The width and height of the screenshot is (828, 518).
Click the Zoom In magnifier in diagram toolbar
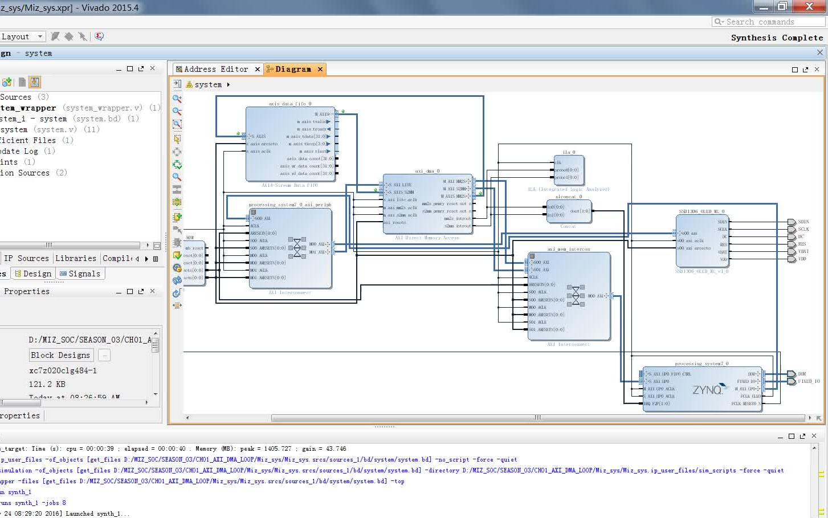pyautogui.click(x=177, y=98)
